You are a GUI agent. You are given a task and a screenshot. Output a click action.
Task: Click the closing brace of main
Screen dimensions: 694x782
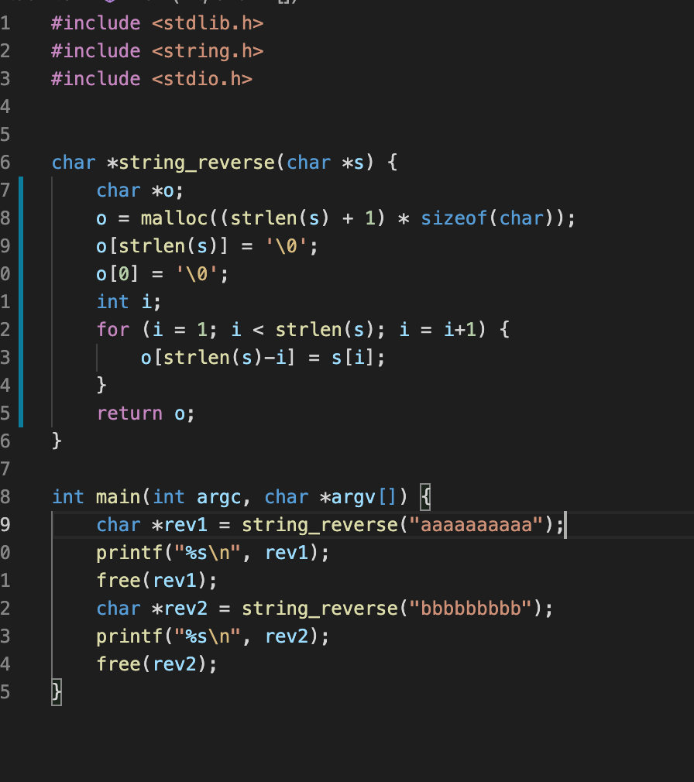tap(57, 692)
